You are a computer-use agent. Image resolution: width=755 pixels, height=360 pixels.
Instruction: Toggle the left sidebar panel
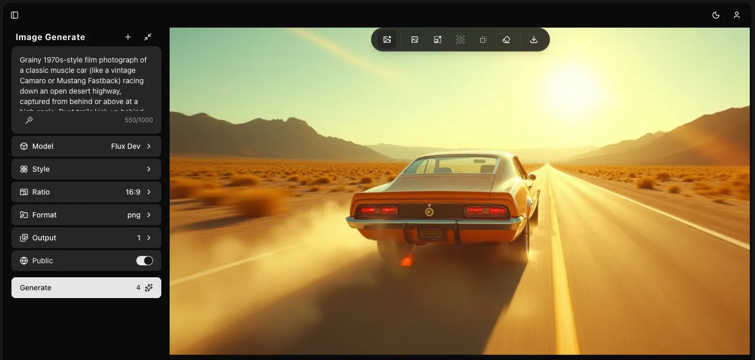coord(15,15)
